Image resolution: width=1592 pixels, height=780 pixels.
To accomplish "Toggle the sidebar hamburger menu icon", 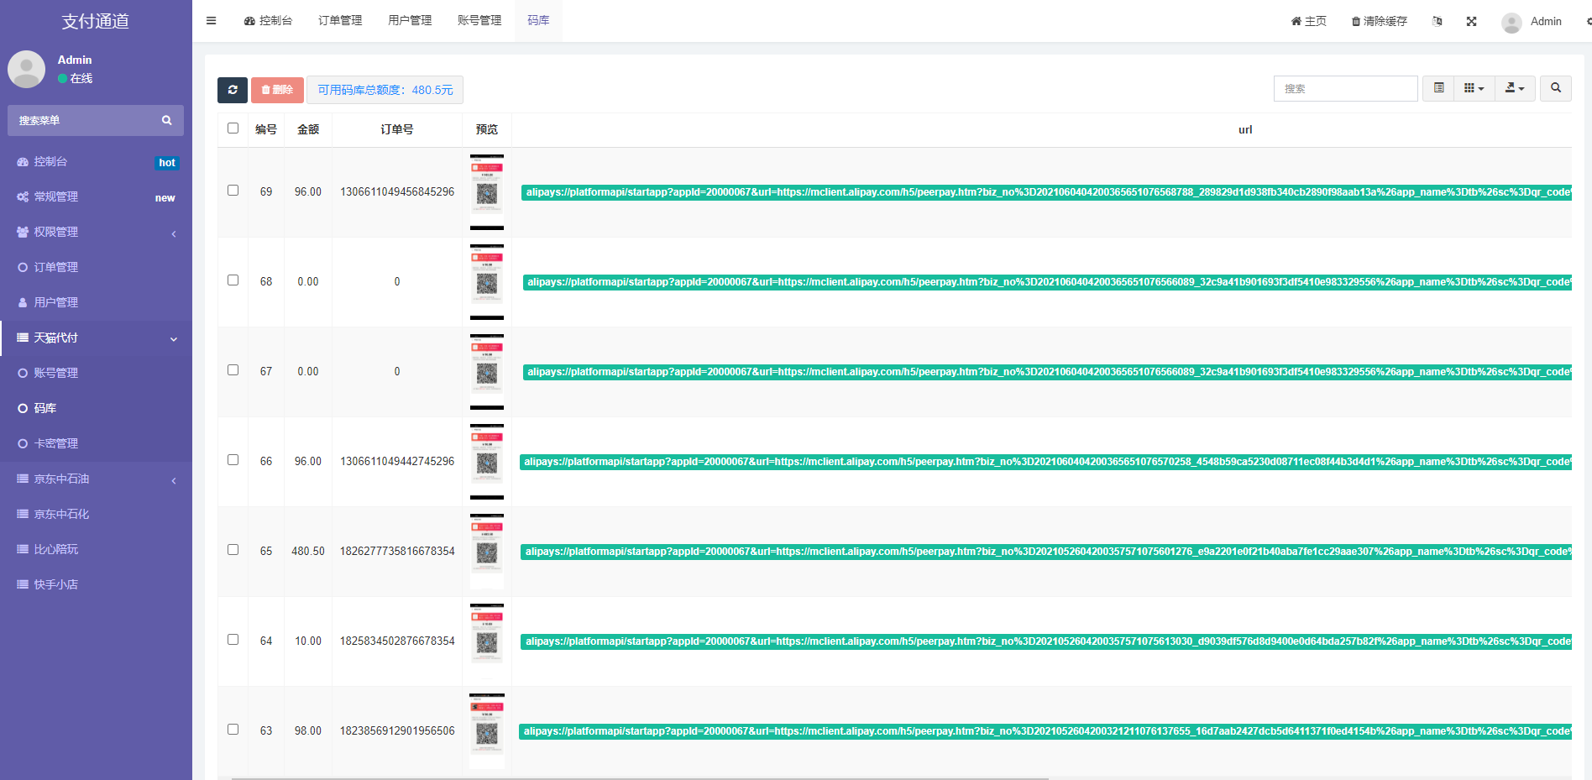I will coord(212,21).
